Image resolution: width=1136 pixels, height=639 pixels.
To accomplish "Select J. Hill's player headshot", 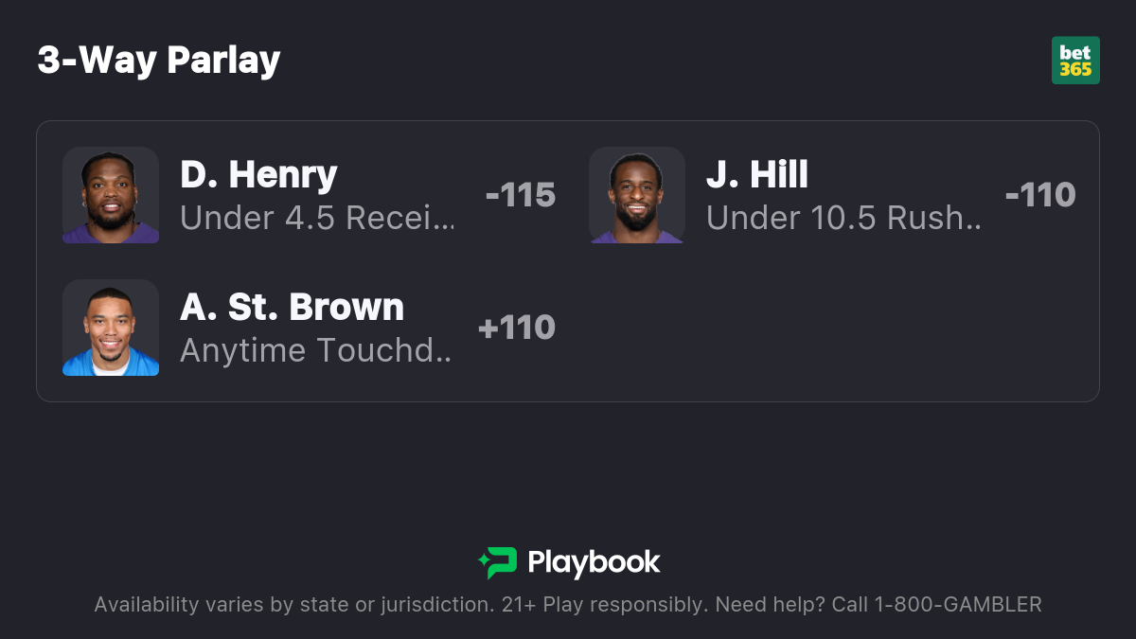I will pyautogui.click(x=637, y=195).
